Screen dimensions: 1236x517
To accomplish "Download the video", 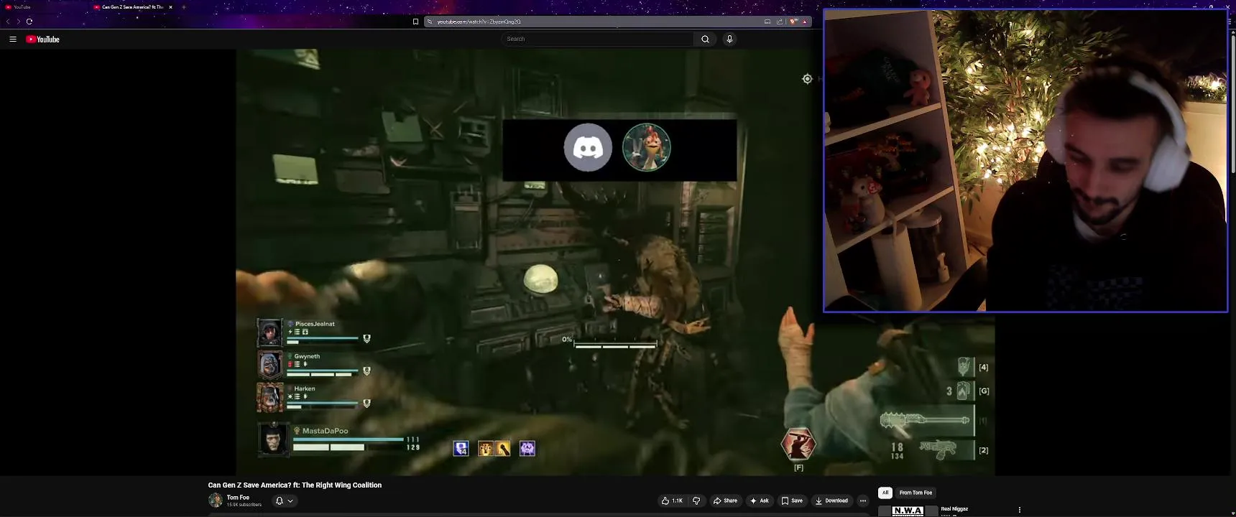I will 831,500.
